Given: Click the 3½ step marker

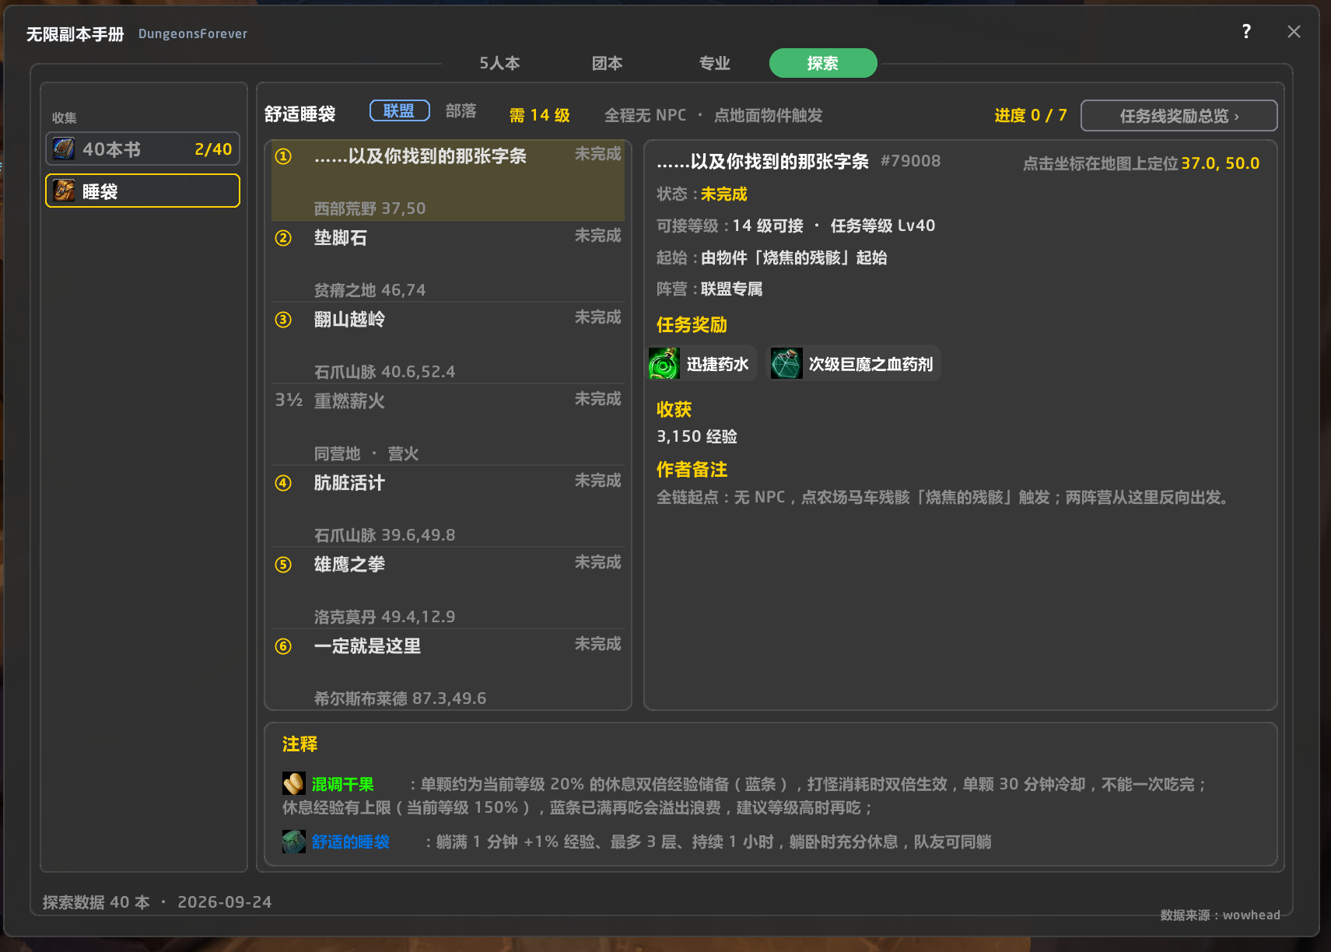Looking at the screenshot, I should click(x=289, y=401).
